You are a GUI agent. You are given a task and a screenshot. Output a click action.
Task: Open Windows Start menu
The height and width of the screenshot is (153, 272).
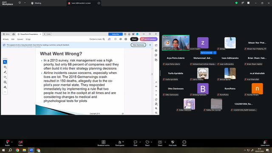click(x=3, y=150)
